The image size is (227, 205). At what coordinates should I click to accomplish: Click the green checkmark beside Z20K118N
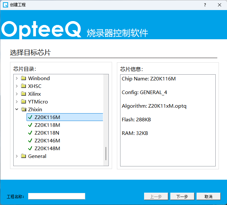(30, 133)
